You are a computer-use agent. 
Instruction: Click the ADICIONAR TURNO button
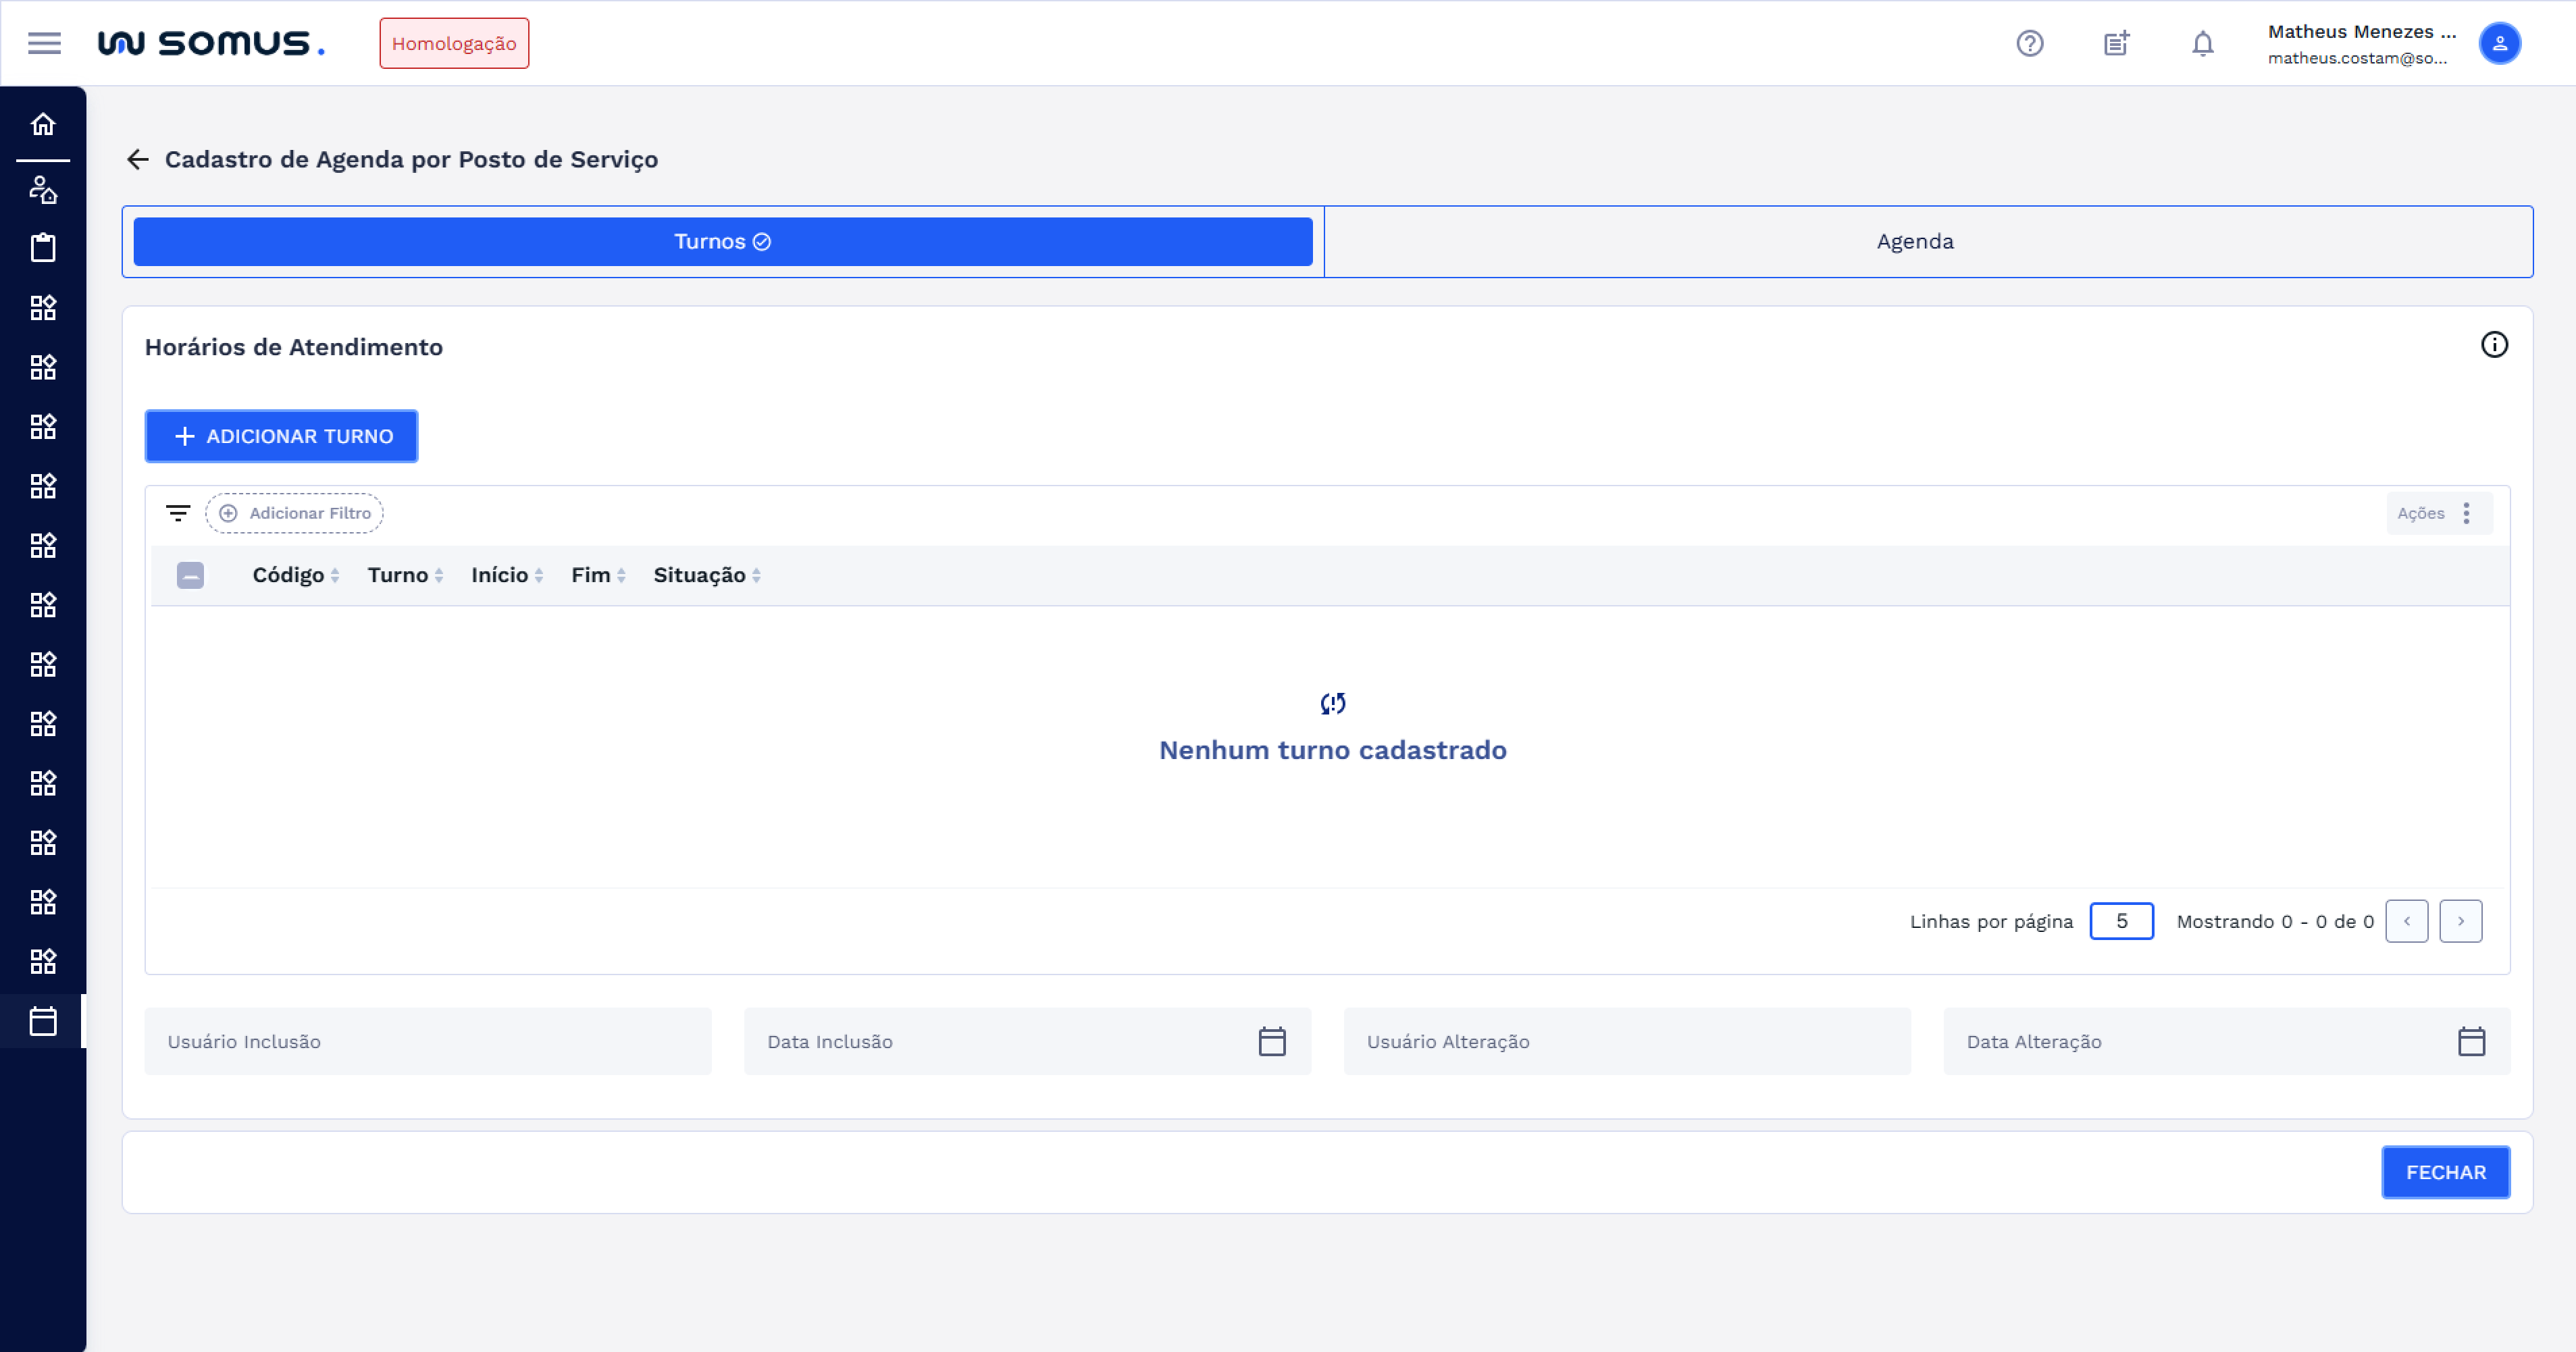[x=281, y=436]
